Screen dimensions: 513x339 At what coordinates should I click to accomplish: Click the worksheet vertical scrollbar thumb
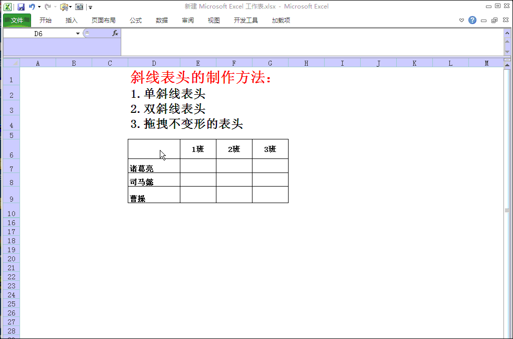pos(507,210)
